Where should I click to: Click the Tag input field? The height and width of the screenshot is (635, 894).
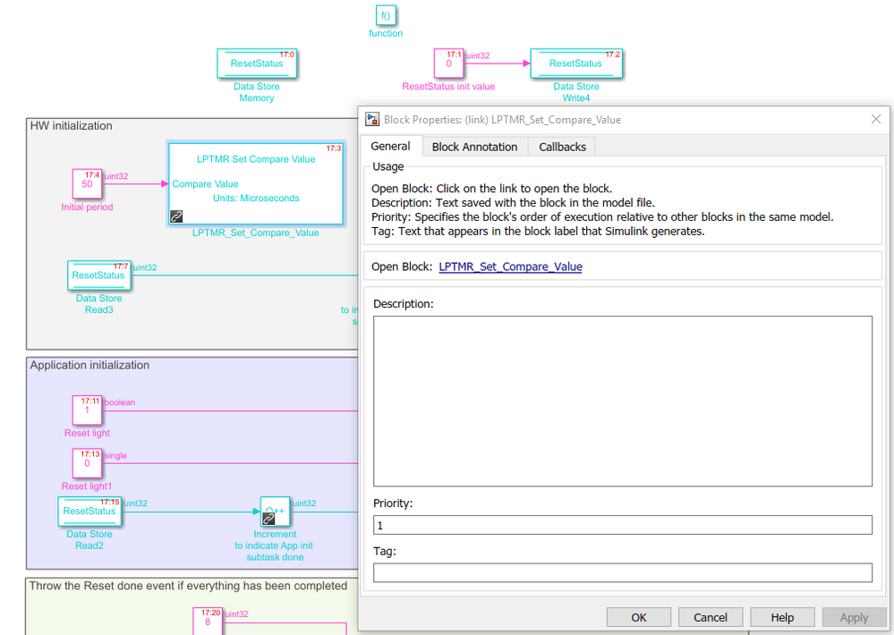(x=623, y=572)
